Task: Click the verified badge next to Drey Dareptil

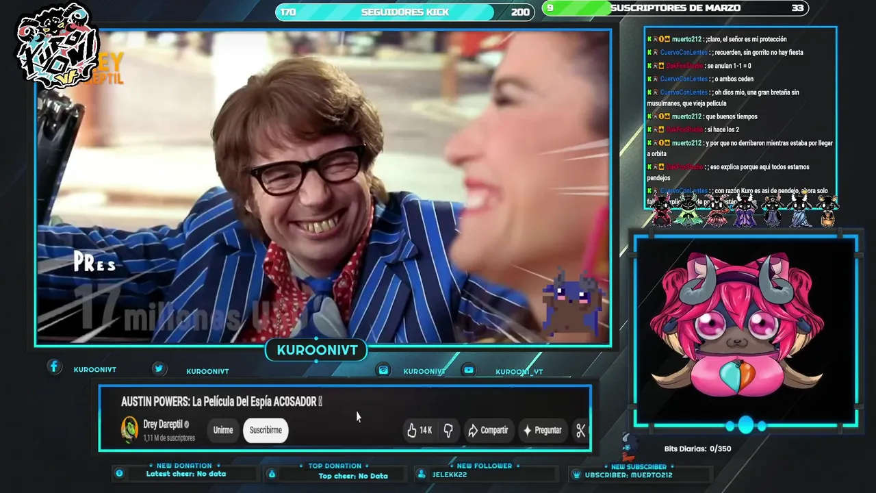Action: [x=186, y=425]
